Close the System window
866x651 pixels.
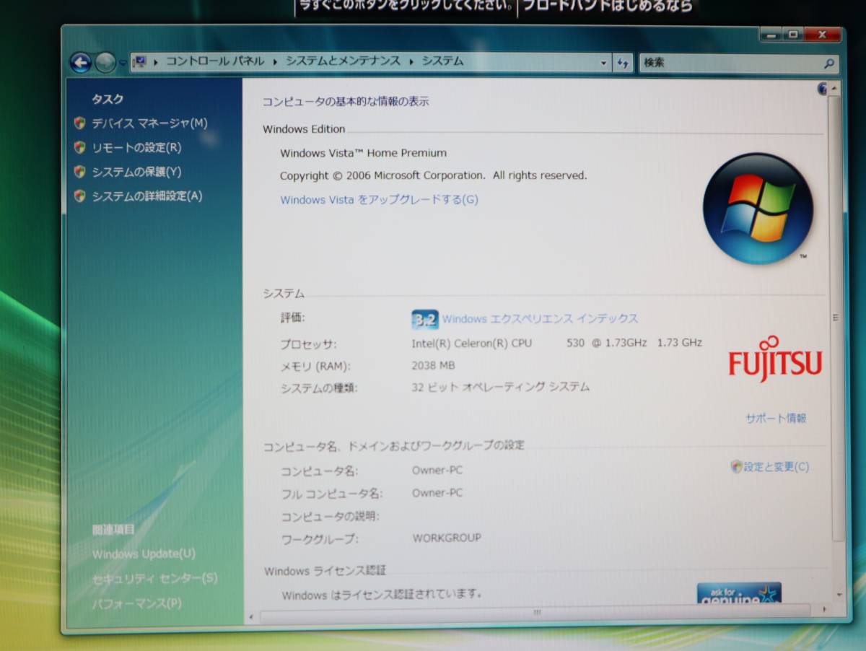822,34
